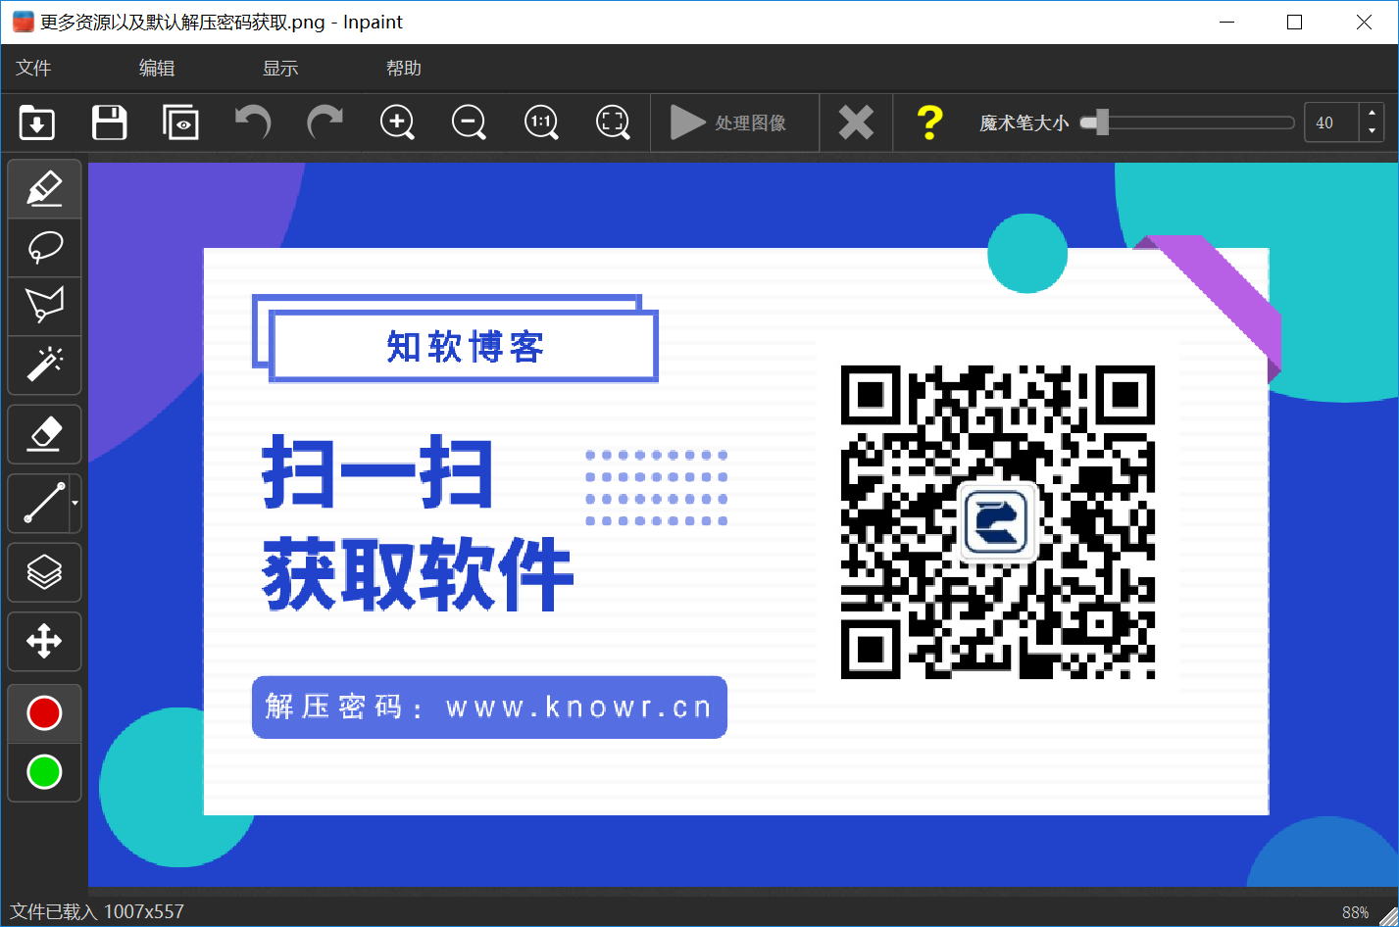Set zoom to 1:1 actual size
The width and height of the screenshot is (1399, 927).
[x=541, y=122]
